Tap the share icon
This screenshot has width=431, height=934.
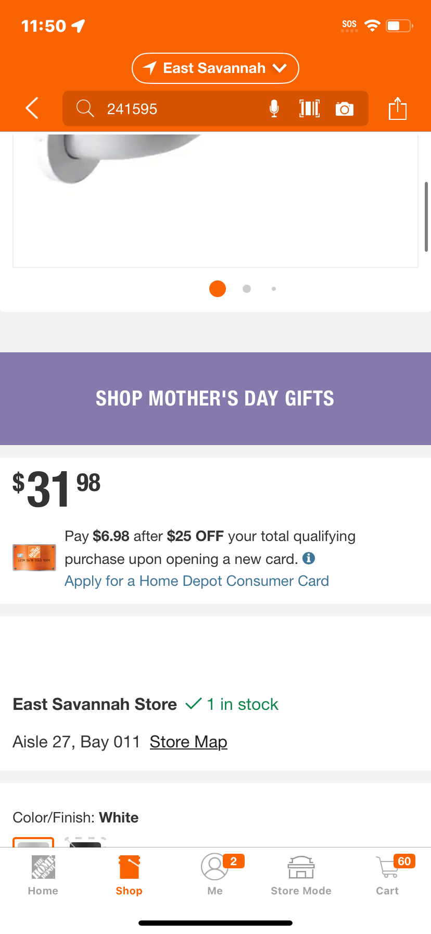(398, 108)
